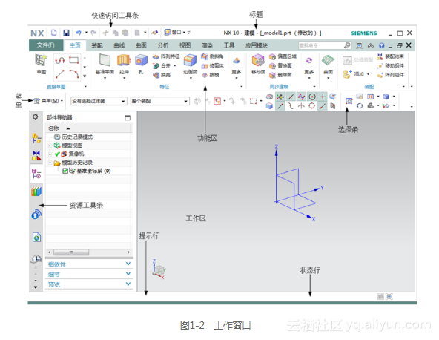This screenshot has width=439, height=340.
Task: Open the assembly navigator sidebar icon
Action: [36, 138]
